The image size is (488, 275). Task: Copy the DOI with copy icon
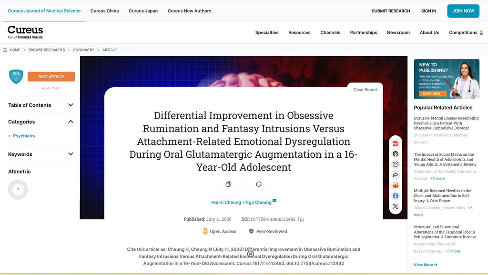pyautogui.click(x=301, y=219)
